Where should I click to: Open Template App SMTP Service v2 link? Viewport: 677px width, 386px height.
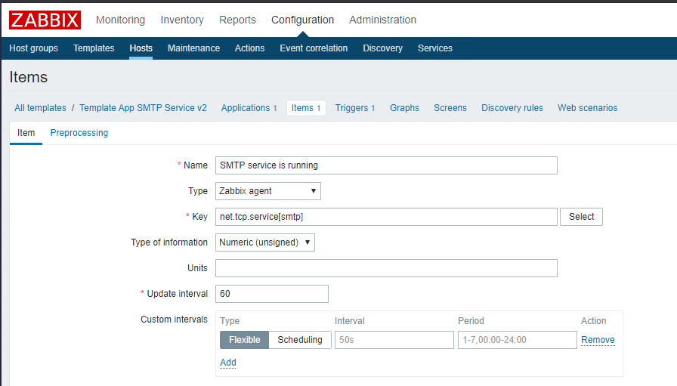coord(143,108)
